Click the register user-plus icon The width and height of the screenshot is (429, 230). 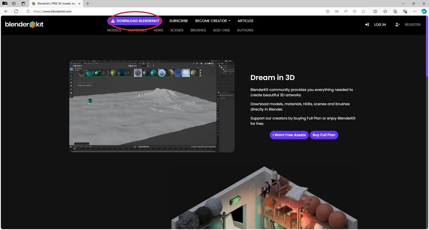[397, 25]
